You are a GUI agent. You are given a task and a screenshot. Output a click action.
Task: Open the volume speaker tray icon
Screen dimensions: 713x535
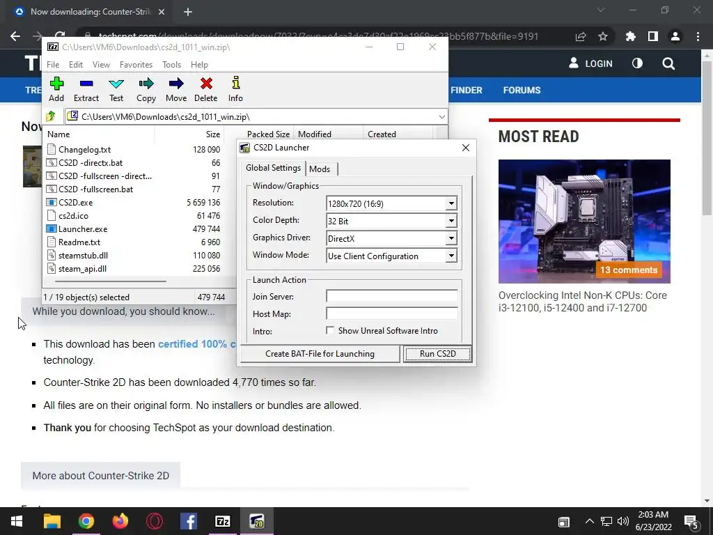(622, 521)
